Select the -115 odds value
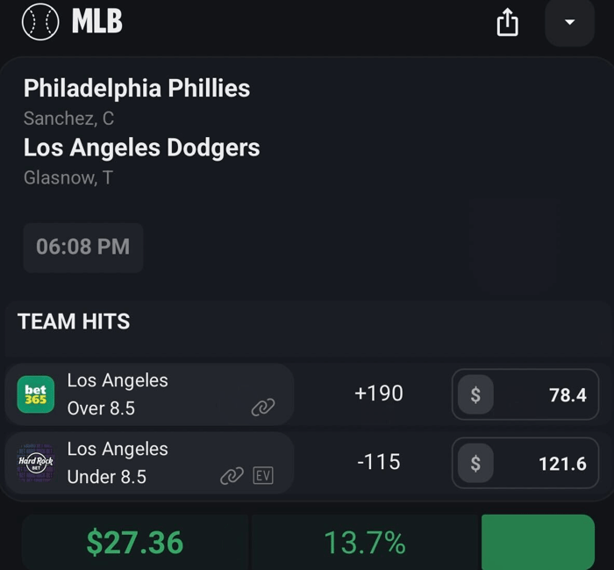Screen dimensions: 614x570 379,462
